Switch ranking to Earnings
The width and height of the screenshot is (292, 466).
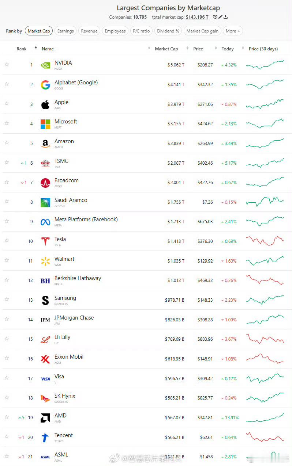pyautogui.click(x=65, y=31)
